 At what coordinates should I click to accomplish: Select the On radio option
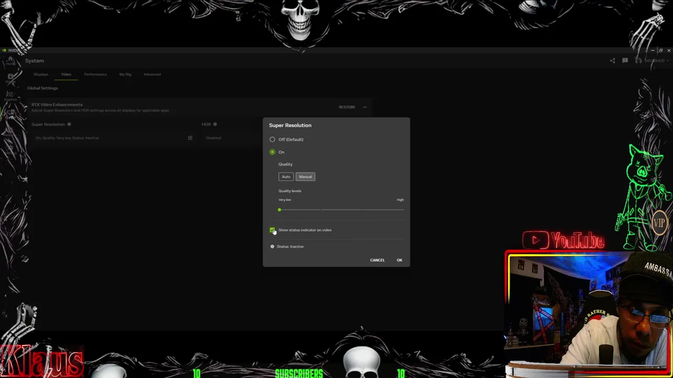(272, 152)
